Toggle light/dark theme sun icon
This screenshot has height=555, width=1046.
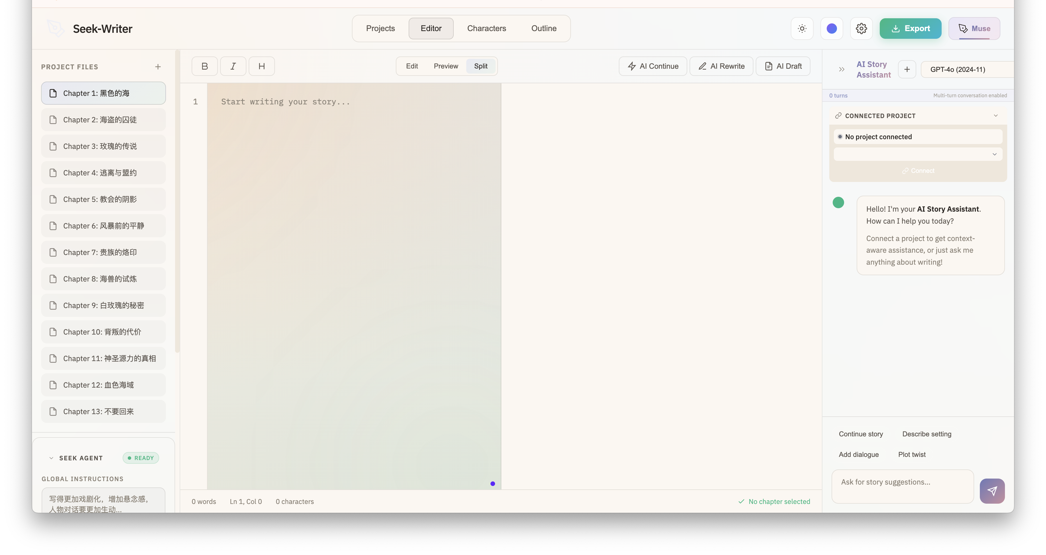(x=802, y=29)
